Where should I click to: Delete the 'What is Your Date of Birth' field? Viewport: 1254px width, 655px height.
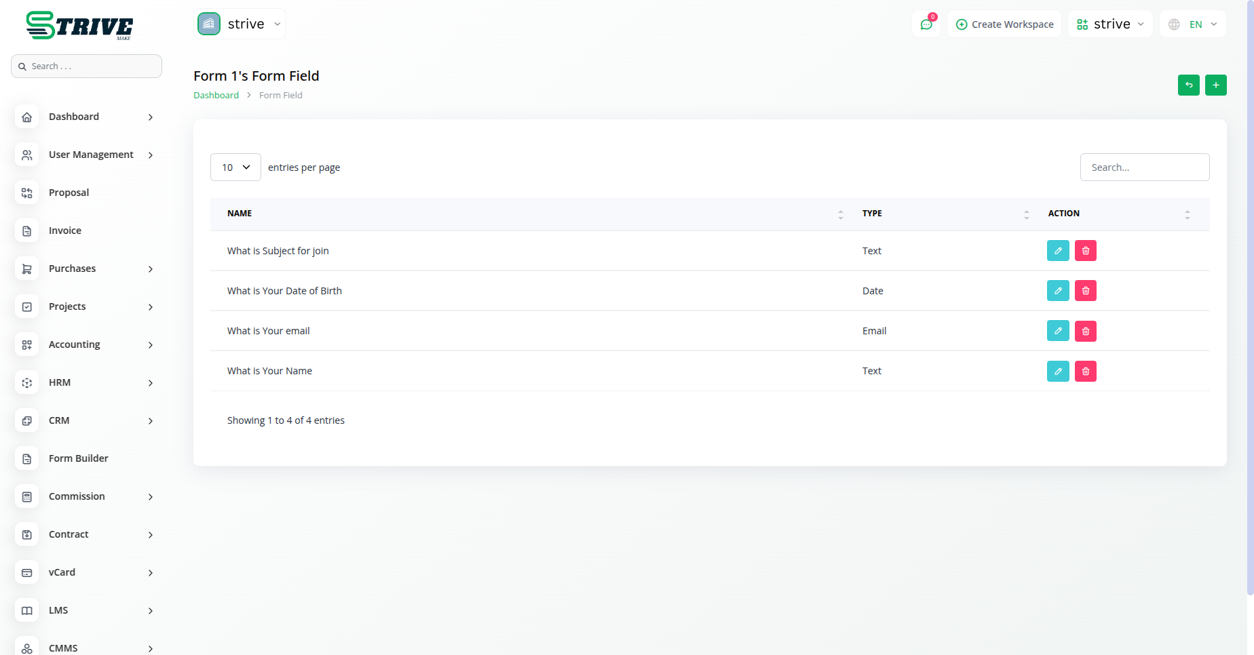tap(1085, 291)
